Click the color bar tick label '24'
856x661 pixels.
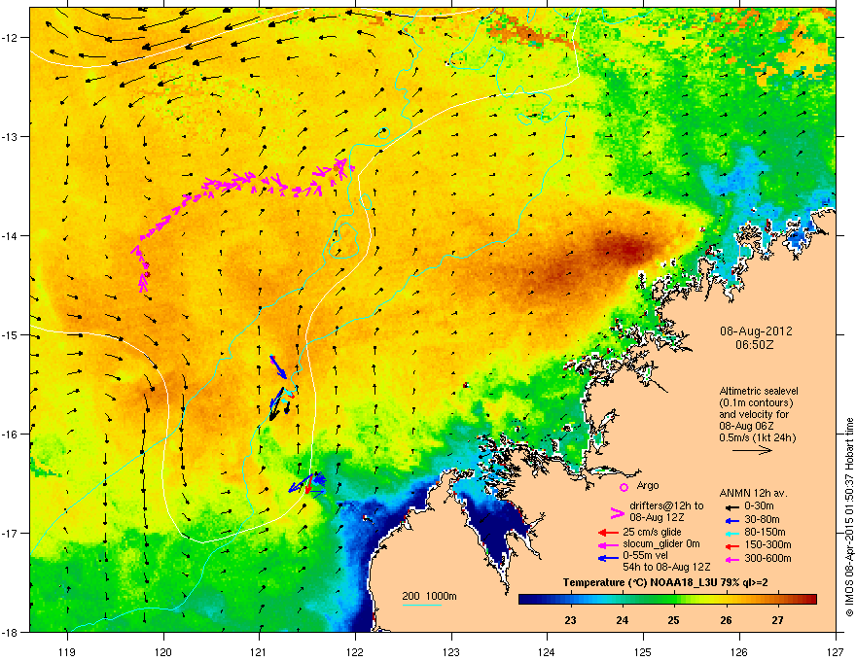click(622, 620)
